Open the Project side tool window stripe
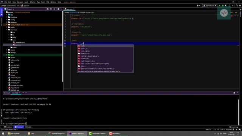Screen dimensions: 242x136 (x=2, y=12)
